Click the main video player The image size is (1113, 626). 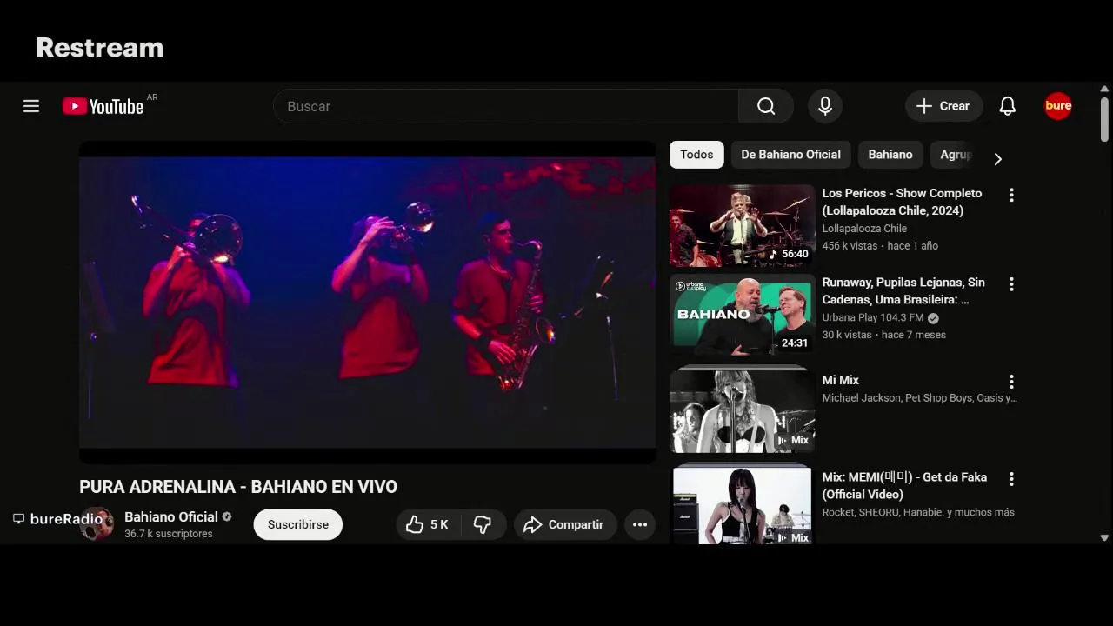pyautogui.click(x=367, y=303)
